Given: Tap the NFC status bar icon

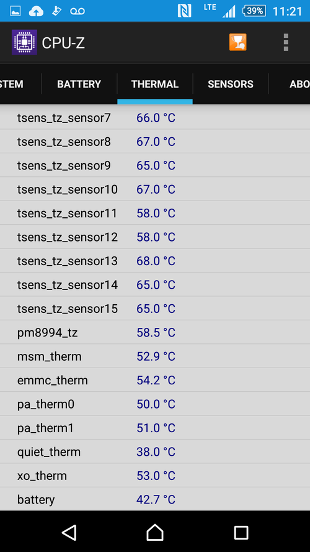Looking at the screenshot, I should point(185,11).
